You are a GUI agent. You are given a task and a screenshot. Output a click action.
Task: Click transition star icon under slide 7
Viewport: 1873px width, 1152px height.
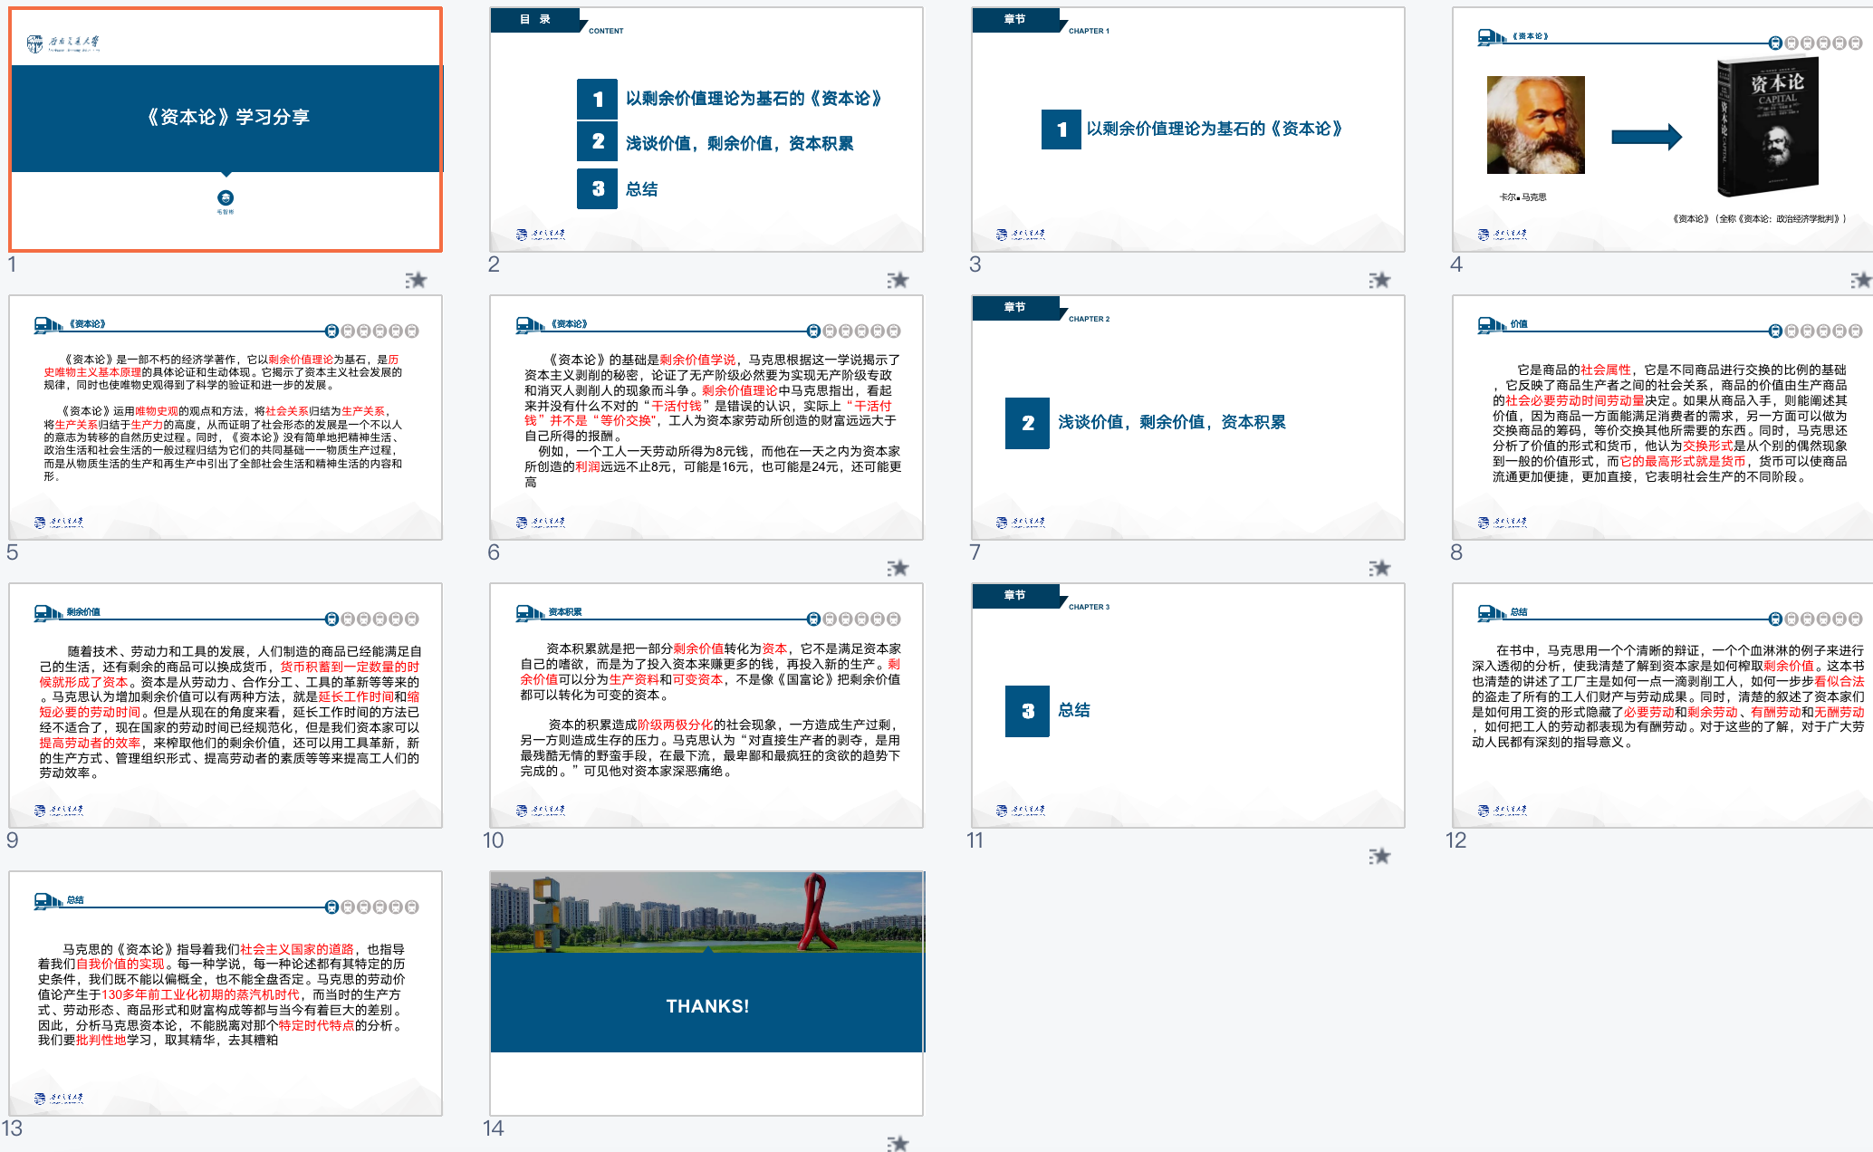tap(1379, 568)
